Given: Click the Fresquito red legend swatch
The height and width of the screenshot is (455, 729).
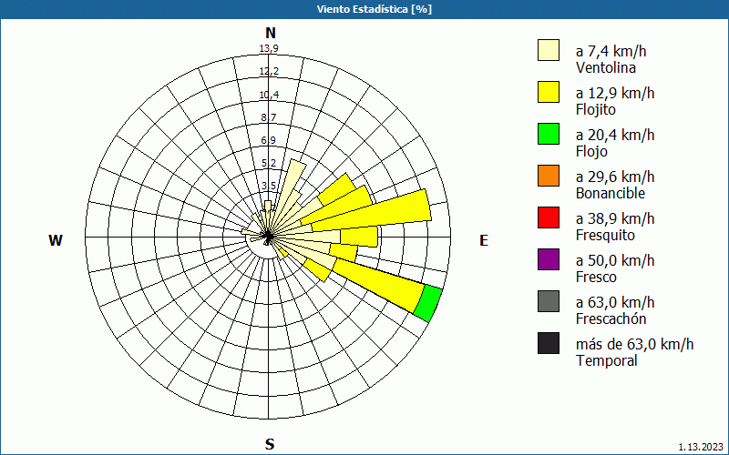Looking at the screenshot, I should 549,217.
